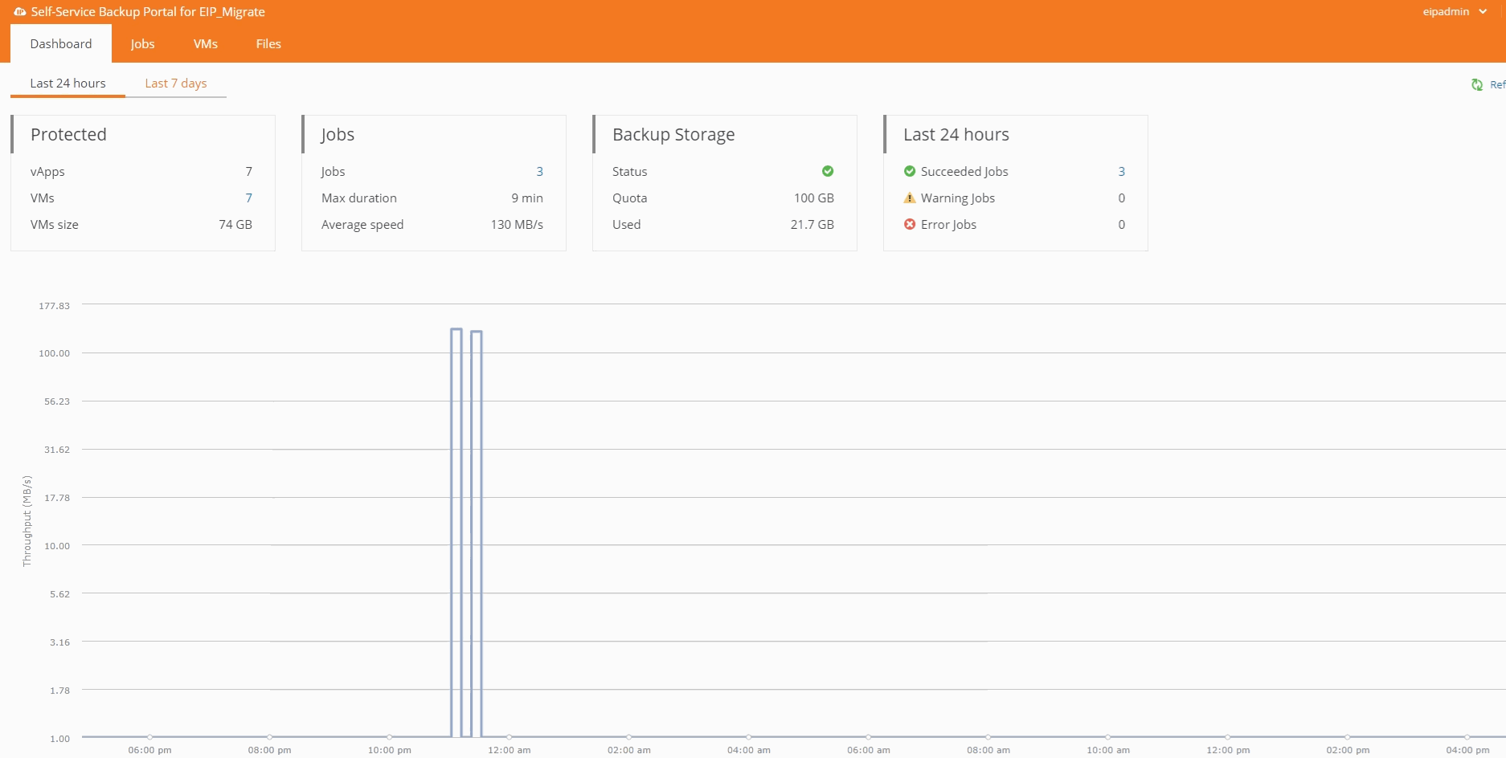
Task: Click the Ref refresh link text
Action: 1497,84
